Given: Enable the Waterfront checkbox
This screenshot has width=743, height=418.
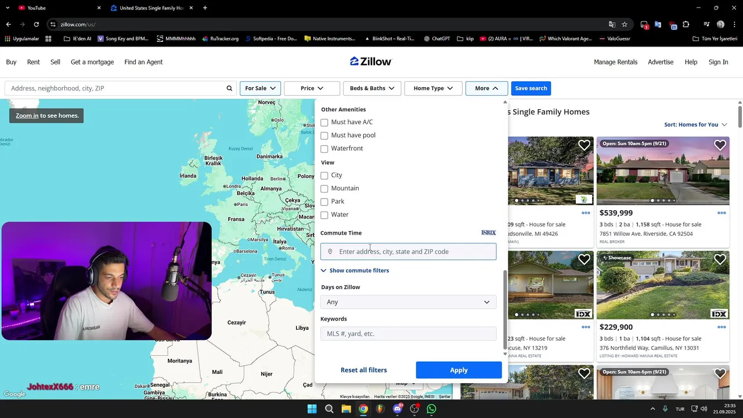Looking at the screenshot, I should pyautogui.click(x=324, y=149).
